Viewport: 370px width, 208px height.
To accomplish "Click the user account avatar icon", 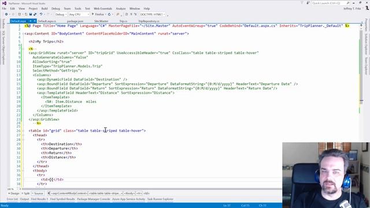I will (367, 8).
